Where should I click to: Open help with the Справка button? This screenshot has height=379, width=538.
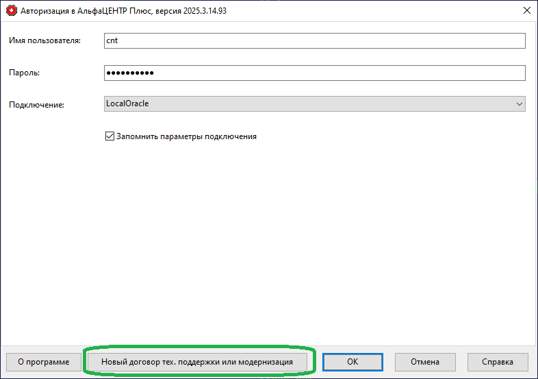[498, 362]
